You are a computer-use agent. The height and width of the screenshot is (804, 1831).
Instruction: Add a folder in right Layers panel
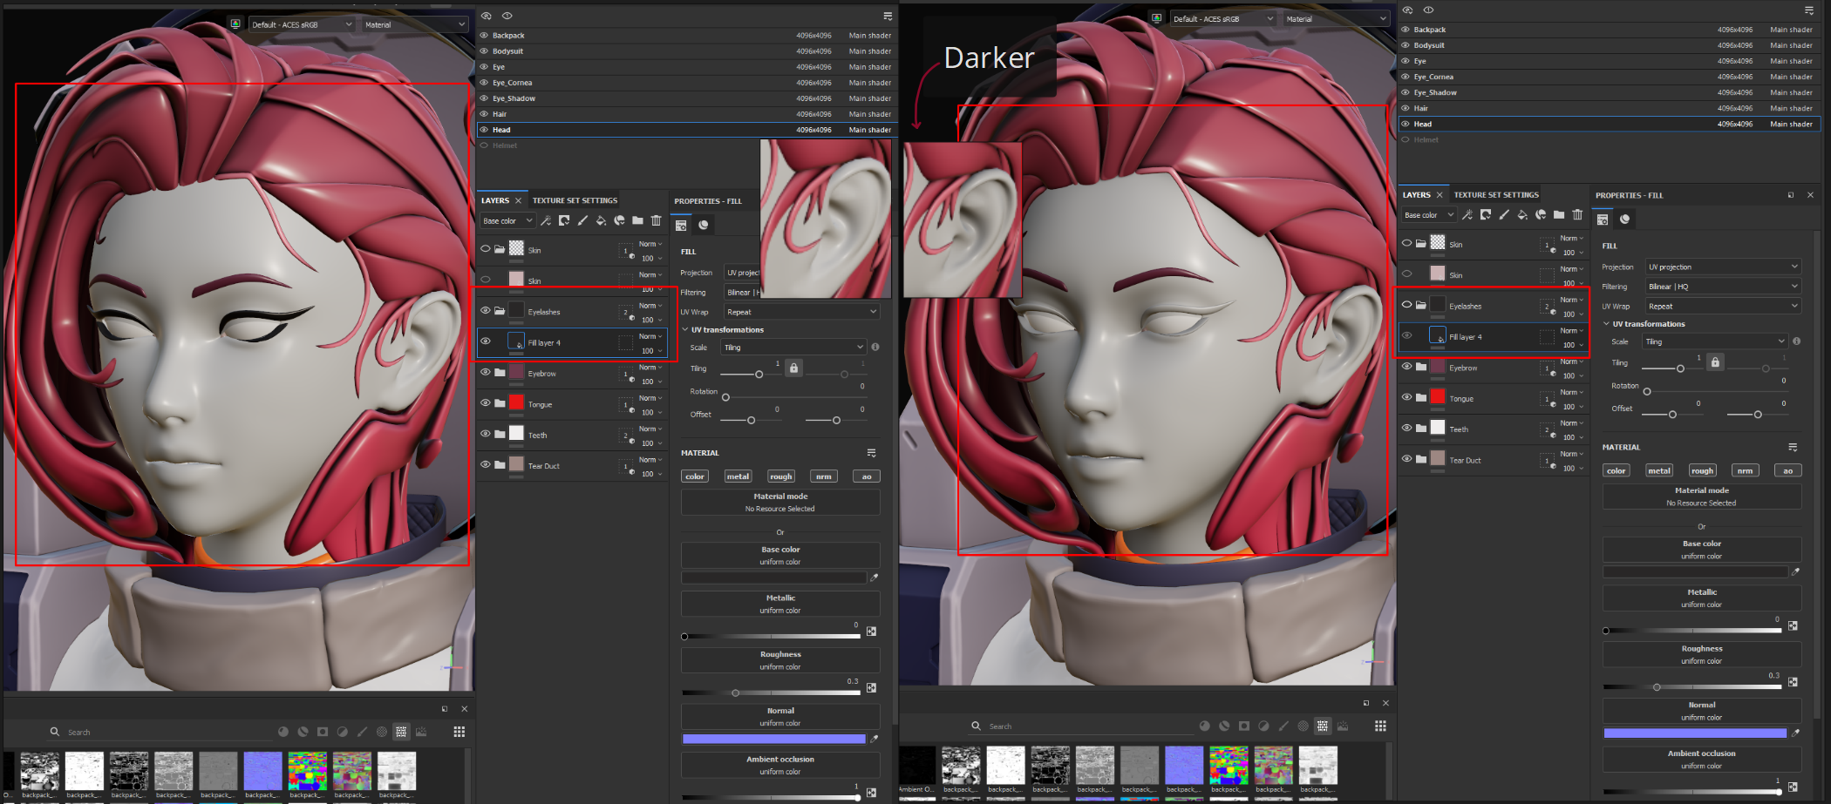pos(1559,214)
